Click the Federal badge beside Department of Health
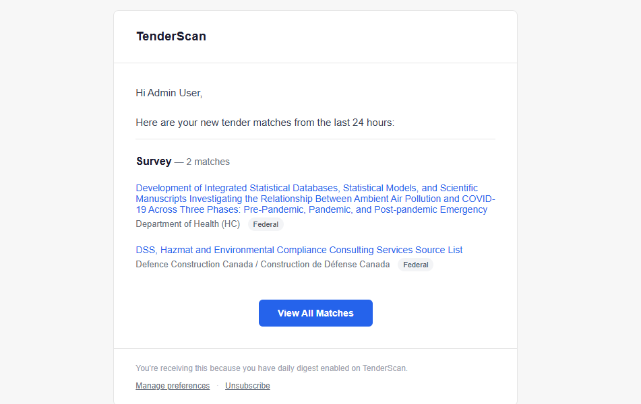The image size is (641, 404). pyautogui.click(x=266, y=224)
